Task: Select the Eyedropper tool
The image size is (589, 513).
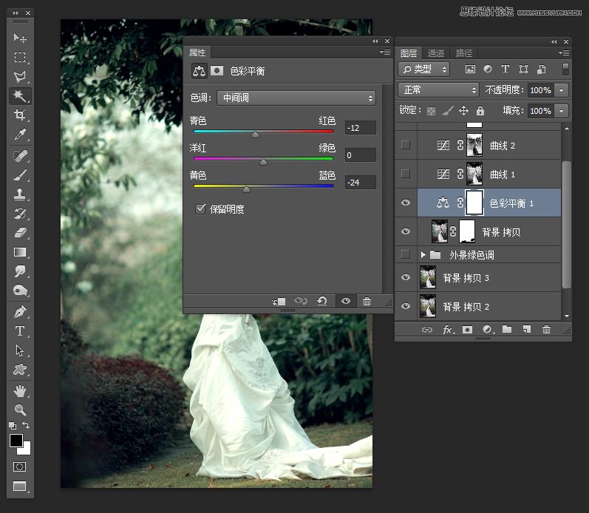Action: pos(20,135)
